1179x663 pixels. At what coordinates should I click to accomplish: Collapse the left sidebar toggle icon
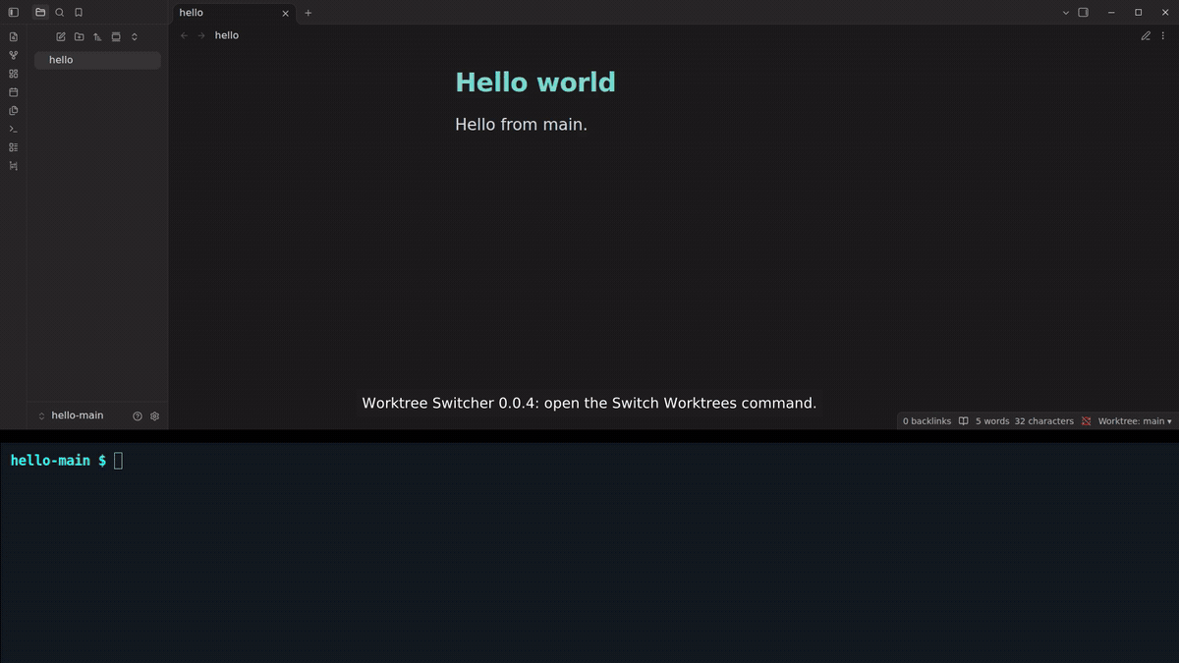point(13,13)
